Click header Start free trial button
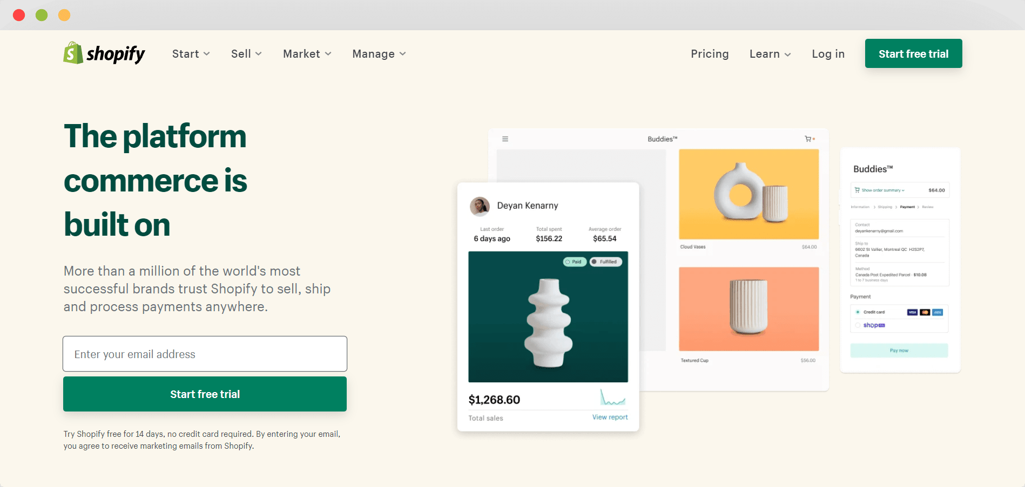1025x487 pixels. 913,53
